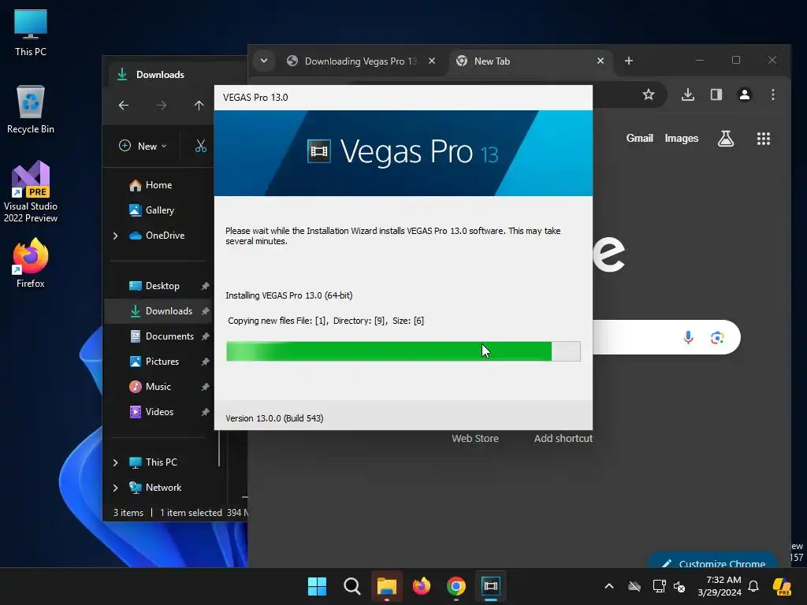This screenshot has height=605, width=807.
Task: Open Chrome profile avatar
Action: [x=744, y=95]
